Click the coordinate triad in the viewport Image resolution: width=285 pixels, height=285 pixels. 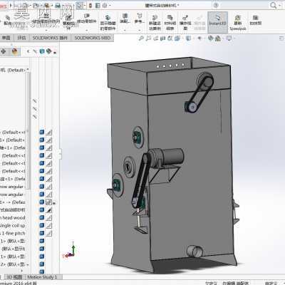pyautogui.click(x=70, y=249)
